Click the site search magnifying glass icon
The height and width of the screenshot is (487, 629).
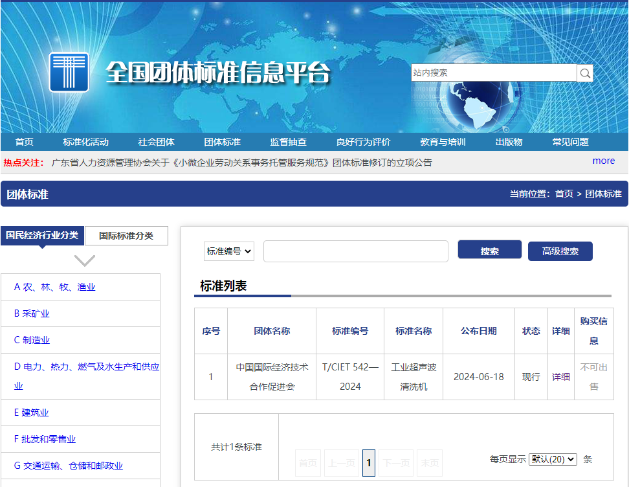[584, 73]
